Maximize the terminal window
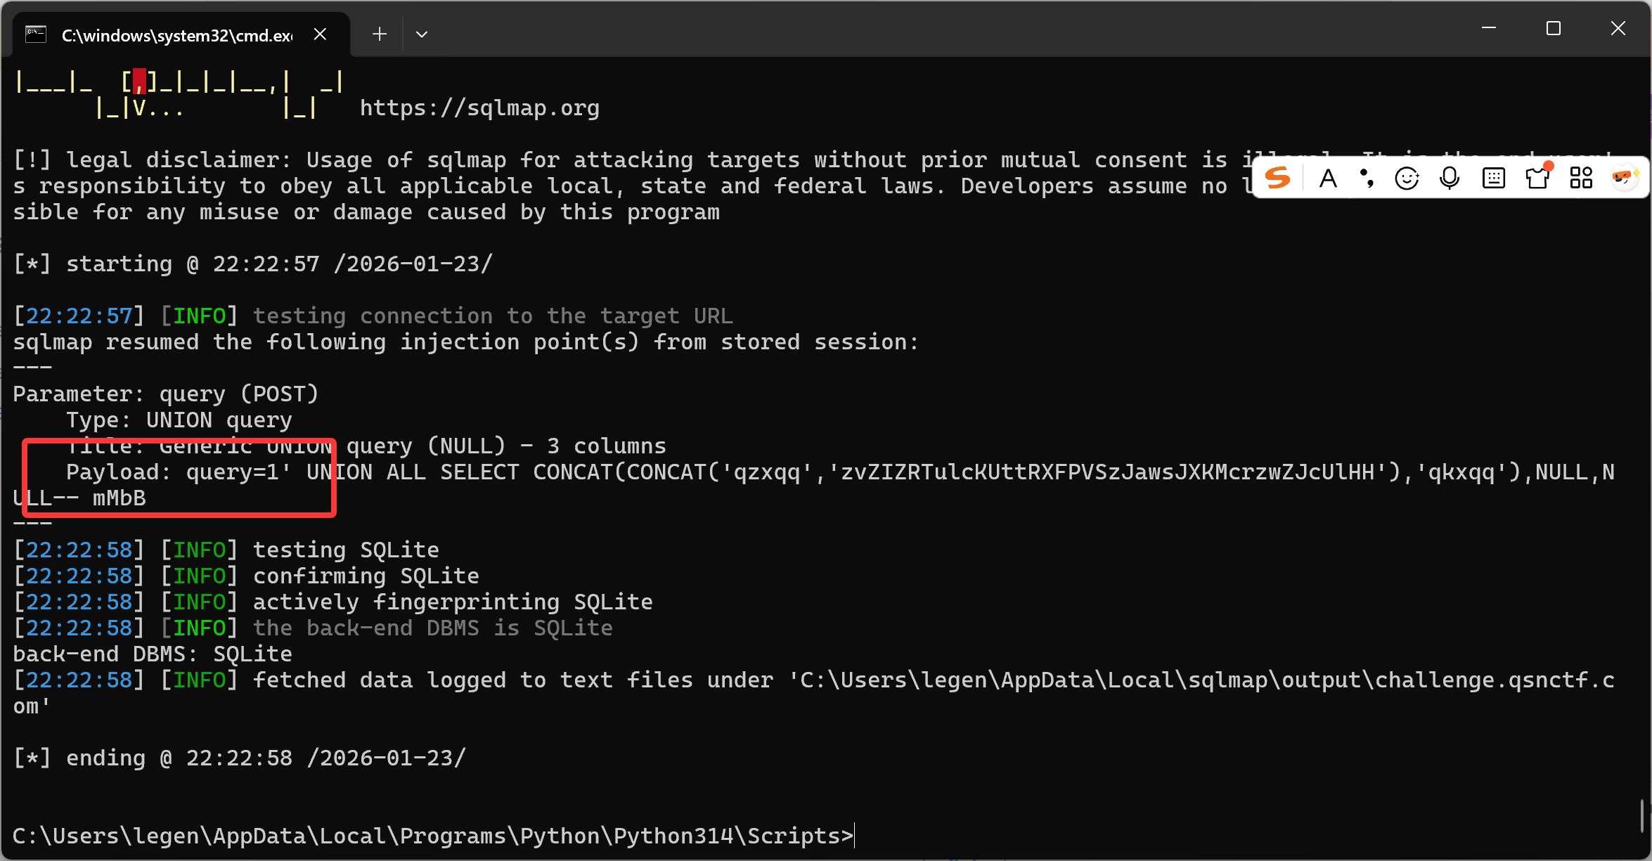This screenshot has height=861, width=1652. (1554, 29)
